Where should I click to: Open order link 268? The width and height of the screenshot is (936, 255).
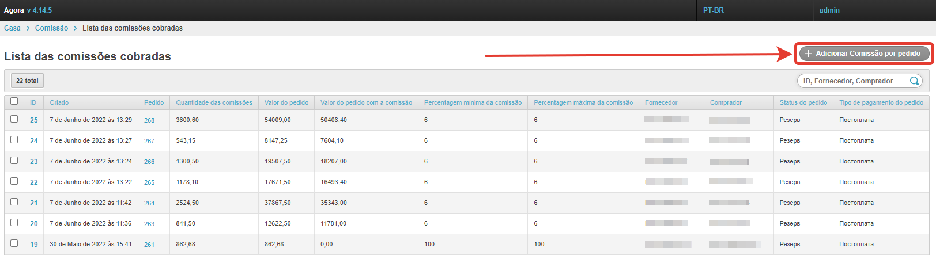coord(149,120)
